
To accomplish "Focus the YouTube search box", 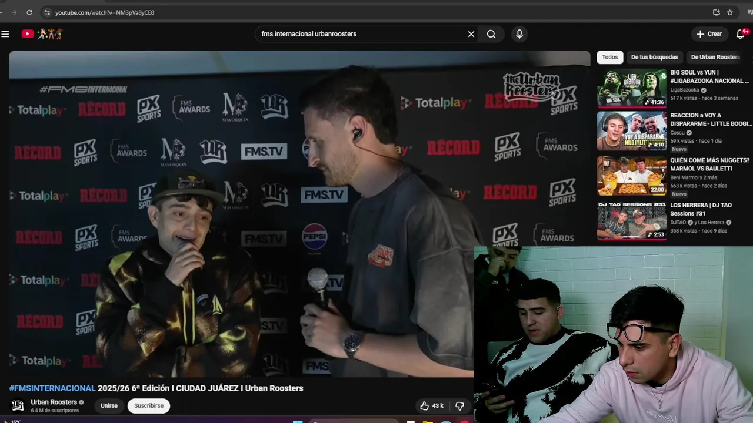I will point(362,34).
